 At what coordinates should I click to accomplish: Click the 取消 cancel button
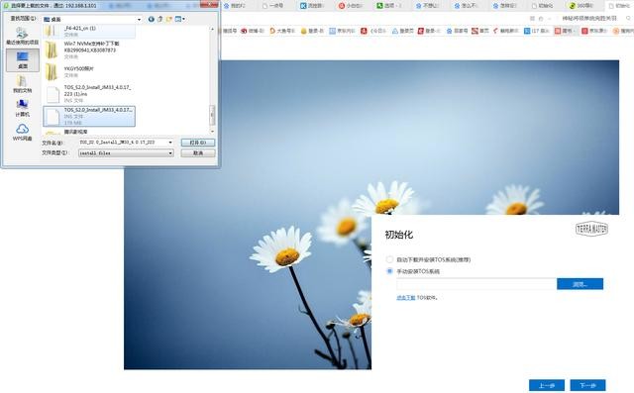click(198, 153)
